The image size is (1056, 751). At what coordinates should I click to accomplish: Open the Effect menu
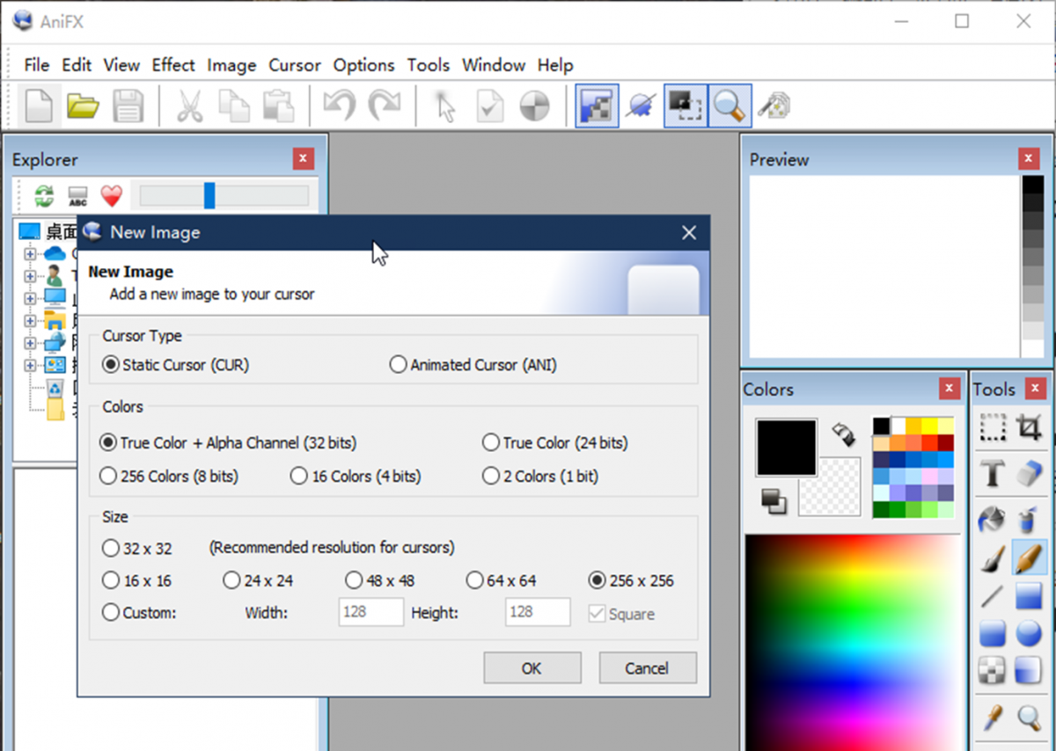coord(173,65)
